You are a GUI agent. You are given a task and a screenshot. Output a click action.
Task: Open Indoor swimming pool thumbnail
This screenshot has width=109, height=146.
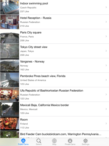(x=10, y=7)
